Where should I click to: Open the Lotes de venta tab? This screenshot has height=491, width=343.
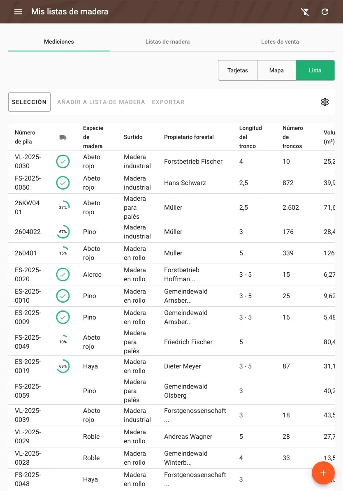pyautogui.click(x=280, y=42)
